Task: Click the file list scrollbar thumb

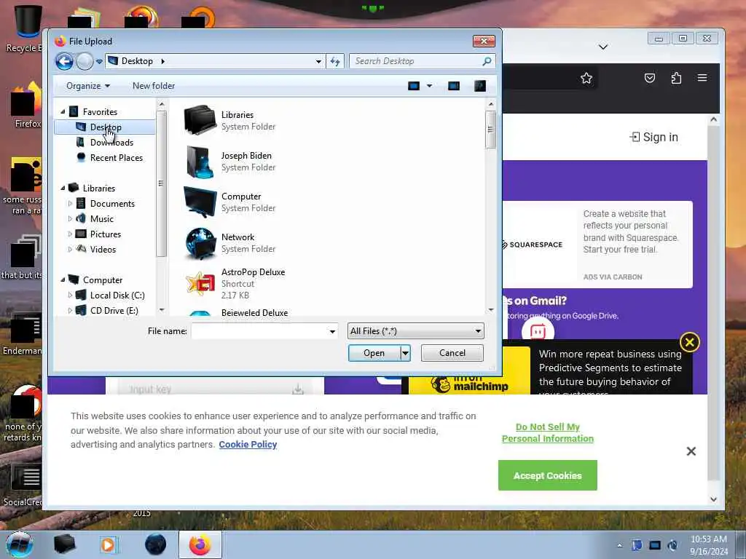Action: pyautogui.click(x=490, y=130)
